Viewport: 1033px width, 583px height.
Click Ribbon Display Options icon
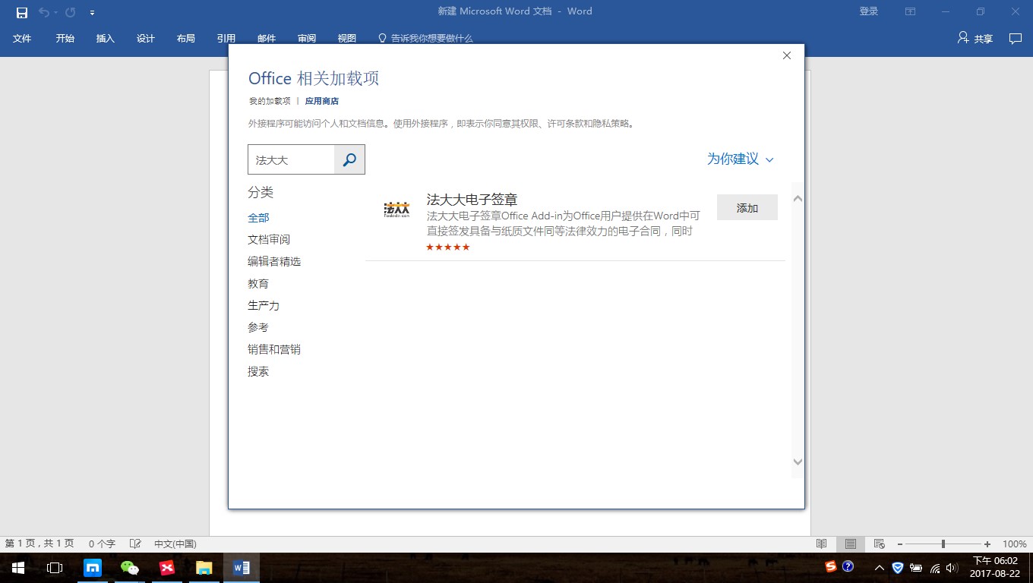(910, 11)
